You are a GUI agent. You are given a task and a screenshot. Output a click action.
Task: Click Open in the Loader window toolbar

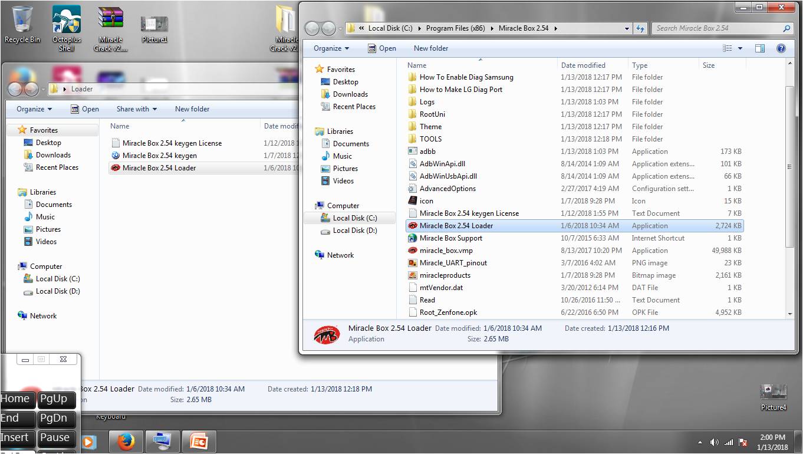pyautogui.click(x=85, y=109)
